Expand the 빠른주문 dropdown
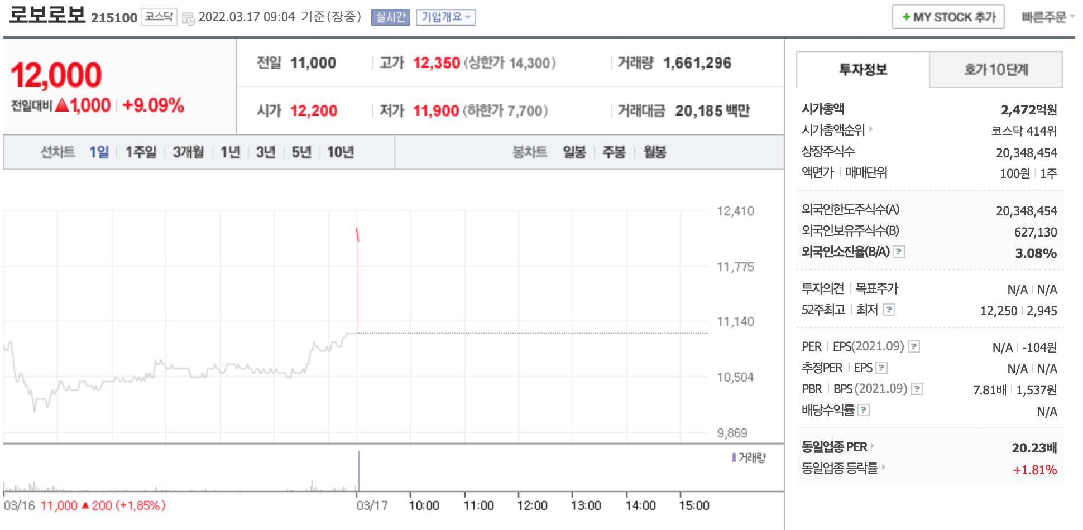Viewport: 1083px width, 530px height. click(1048, 17)
